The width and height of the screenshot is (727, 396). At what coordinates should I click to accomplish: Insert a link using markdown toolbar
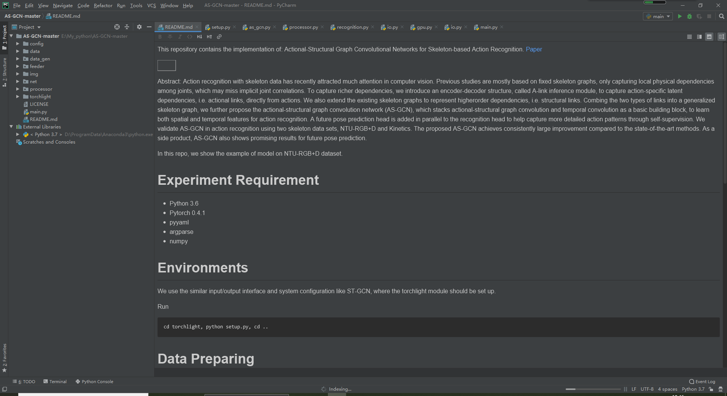pos(219,37)
